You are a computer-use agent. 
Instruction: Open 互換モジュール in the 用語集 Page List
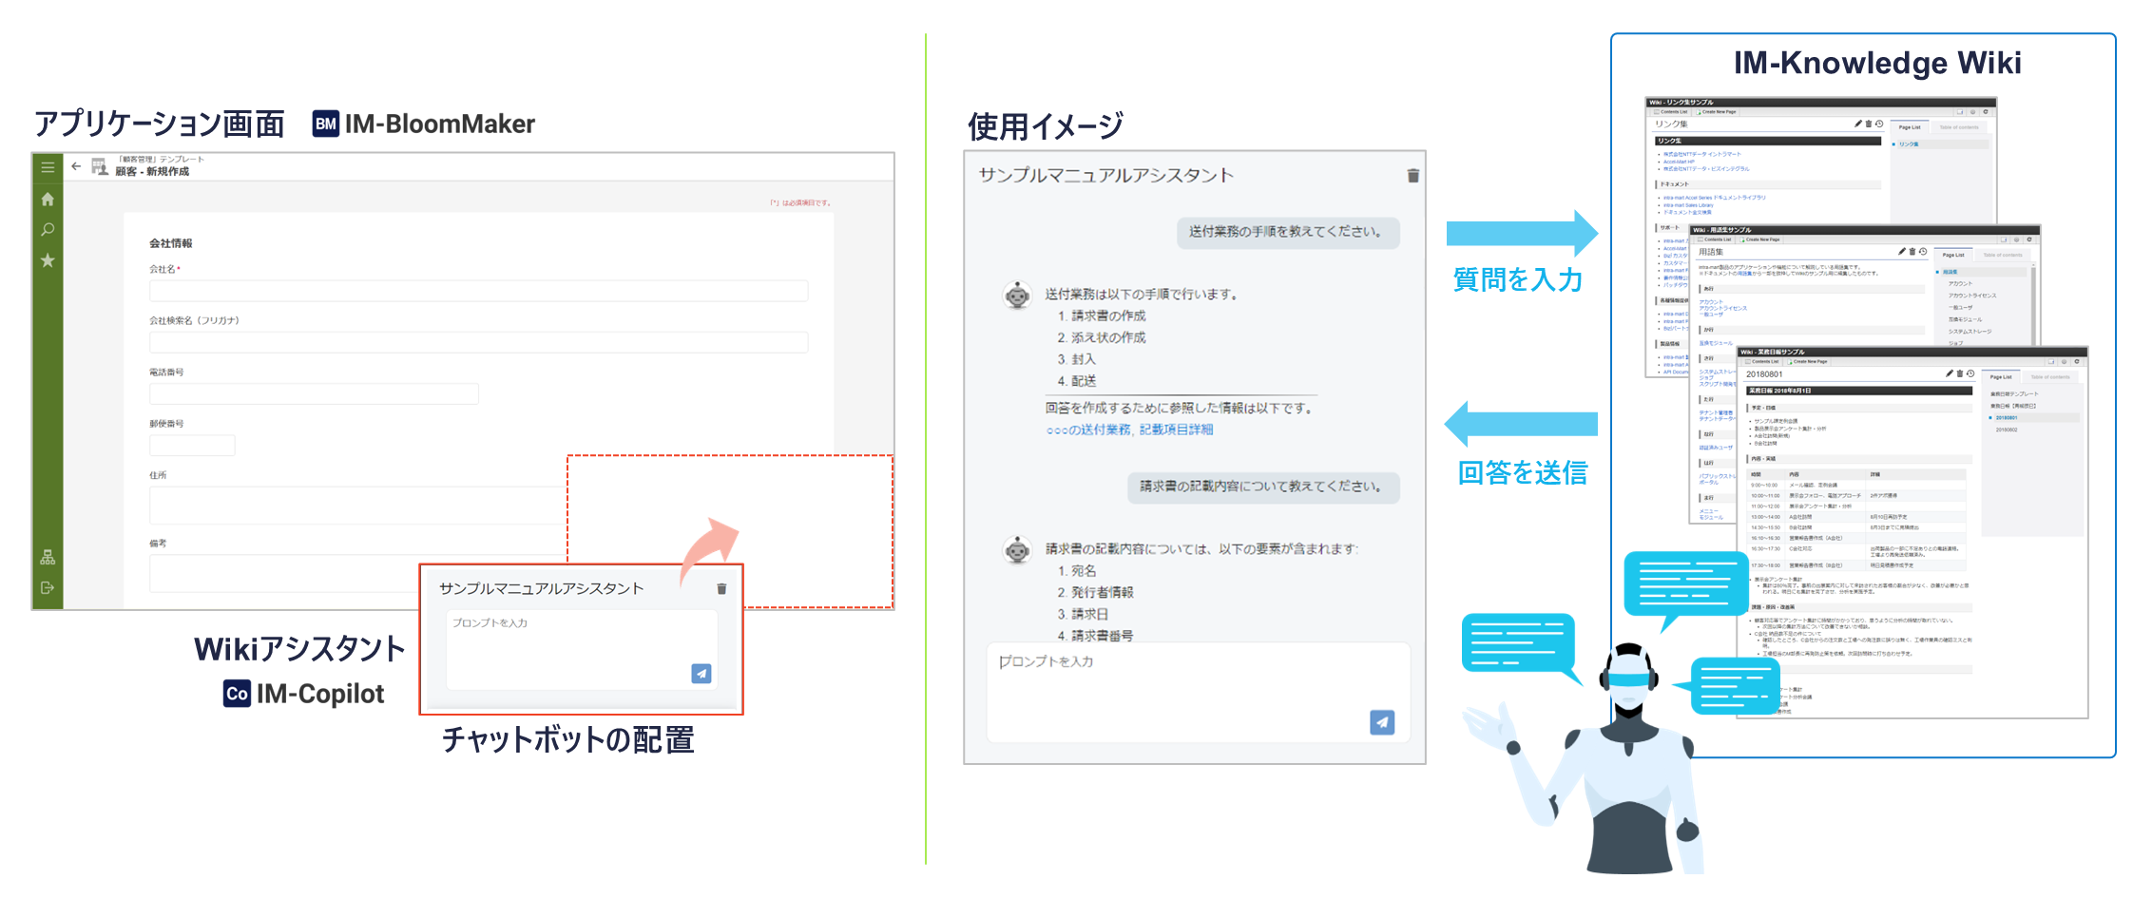1966,319
